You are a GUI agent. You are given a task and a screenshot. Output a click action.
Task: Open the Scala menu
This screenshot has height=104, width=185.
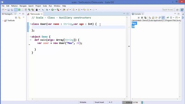tap(45, 6)
